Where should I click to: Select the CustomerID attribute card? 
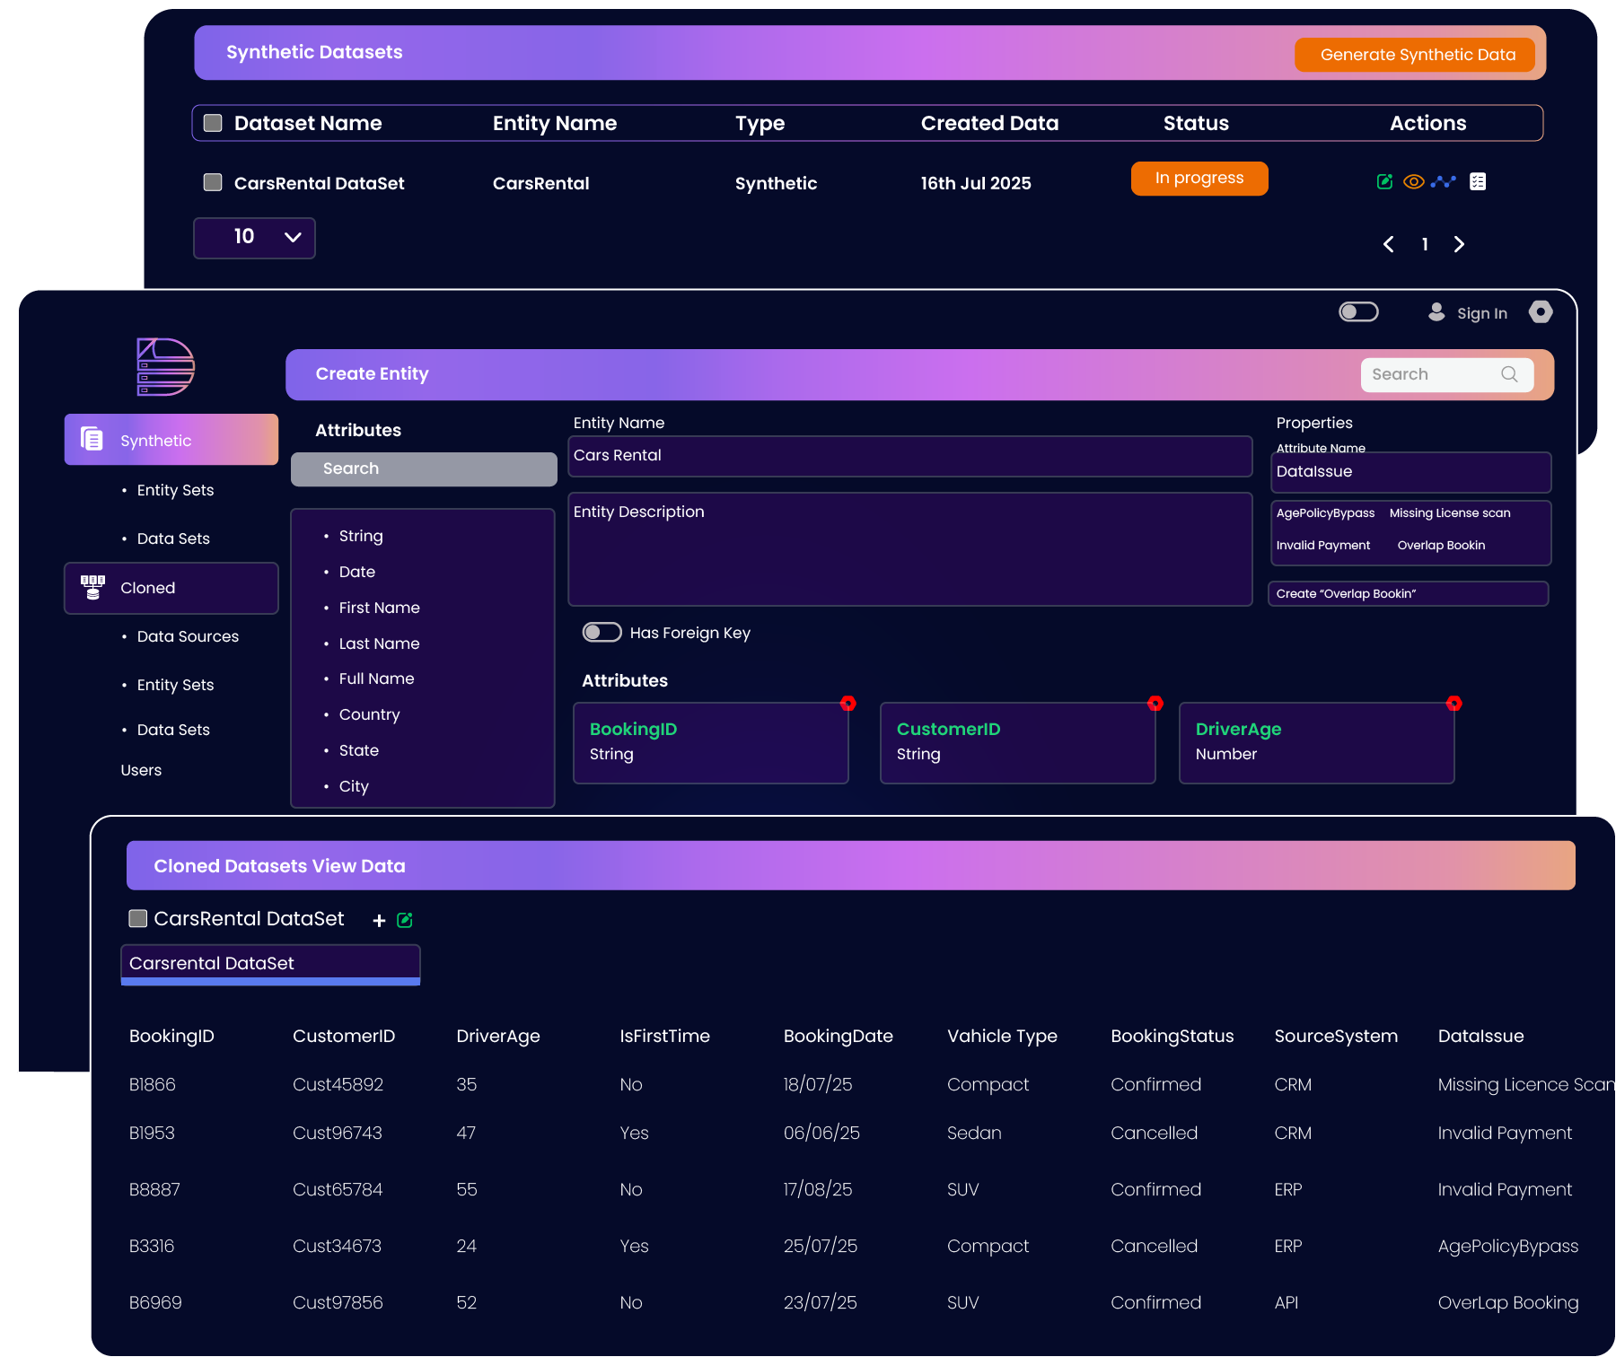pos(1018,743)
